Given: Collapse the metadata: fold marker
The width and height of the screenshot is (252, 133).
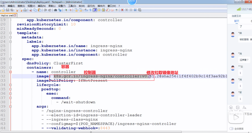Looking at the screenshot, I should [x=10, y=37].
